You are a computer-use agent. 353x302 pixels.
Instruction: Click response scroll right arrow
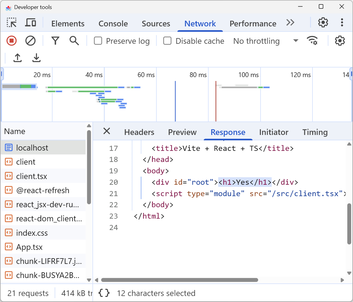(x=342, y=280)
